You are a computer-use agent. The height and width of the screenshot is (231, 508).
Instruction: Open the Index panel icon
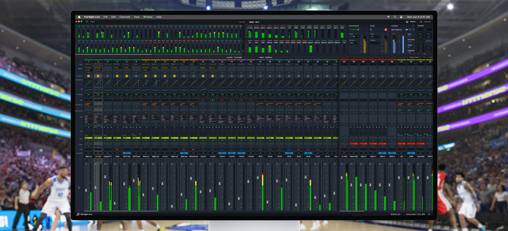tap(87, 22)
